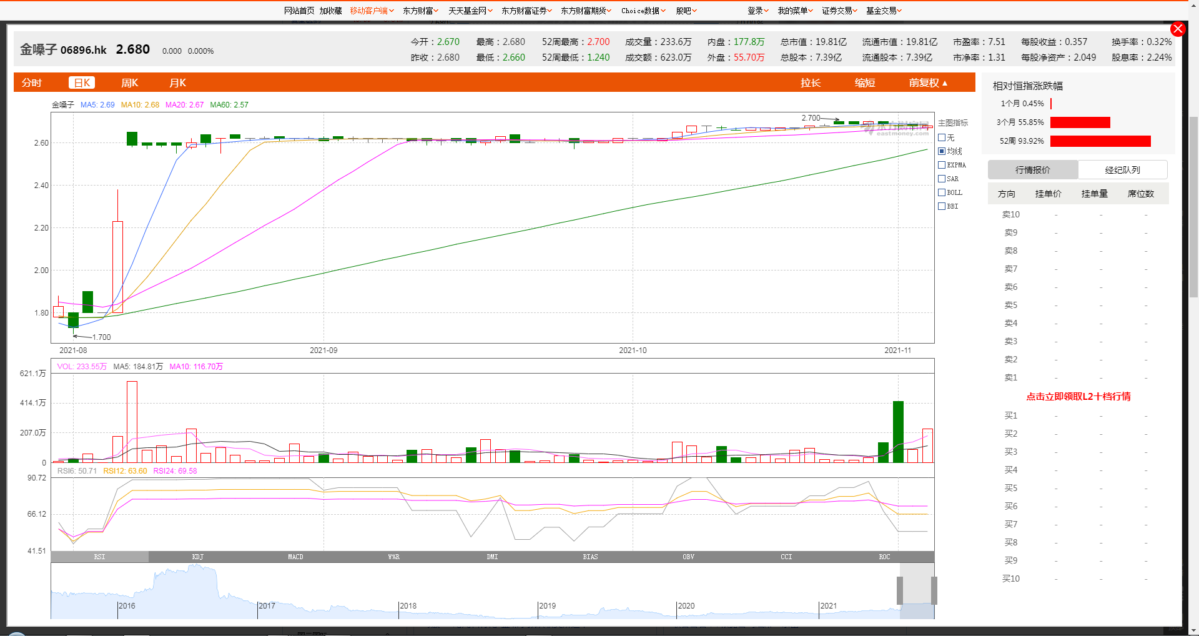Click the 卖1 row in order book
1199x636 pixels.
click(x=1078, y=377)
